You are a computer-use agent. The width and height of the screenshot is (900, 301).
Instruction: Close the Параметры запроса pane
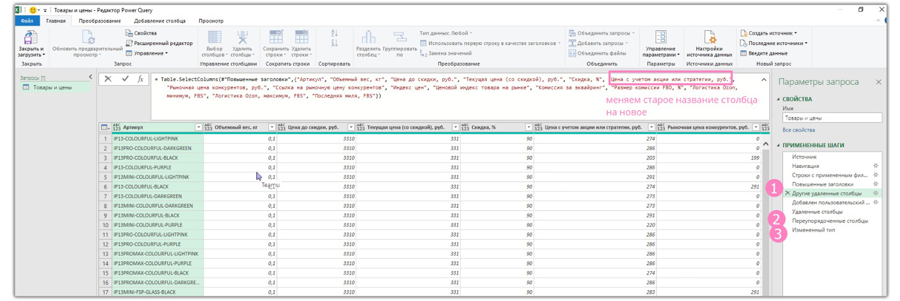[x=878, y=82]
